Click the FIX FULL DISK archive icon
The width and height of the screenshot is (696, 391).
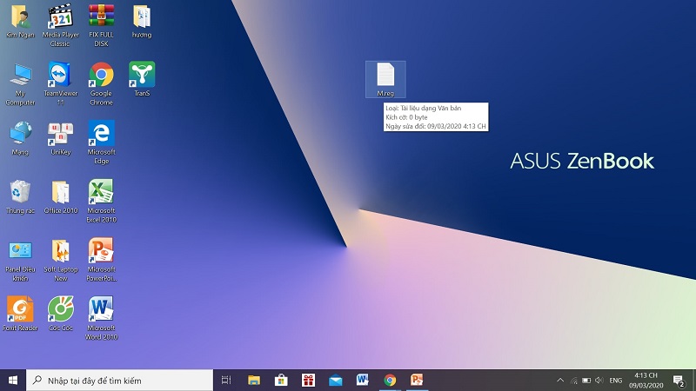click(x=101, y=25)
